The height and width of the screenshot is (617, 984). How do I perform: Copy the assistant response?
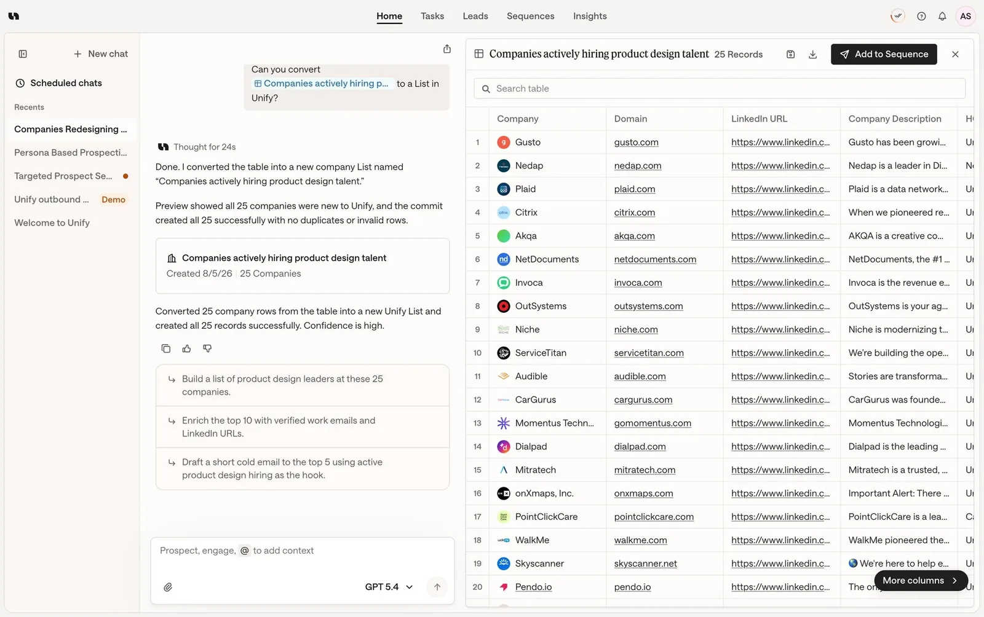[166, 348]
